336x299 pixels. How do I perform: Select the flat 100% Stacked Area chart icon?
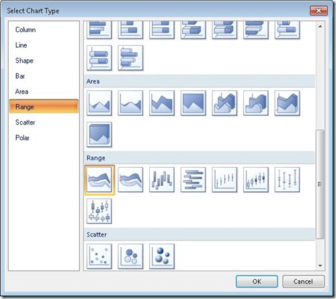[193, 103]
